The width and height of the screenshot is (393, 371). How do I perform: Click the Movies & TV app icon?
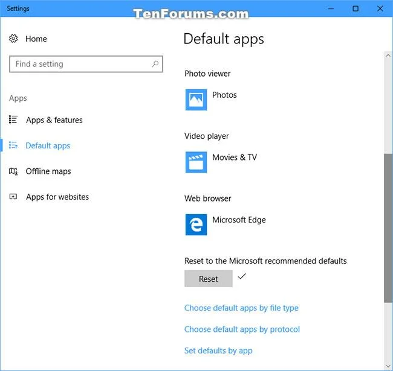coord(196,162)
